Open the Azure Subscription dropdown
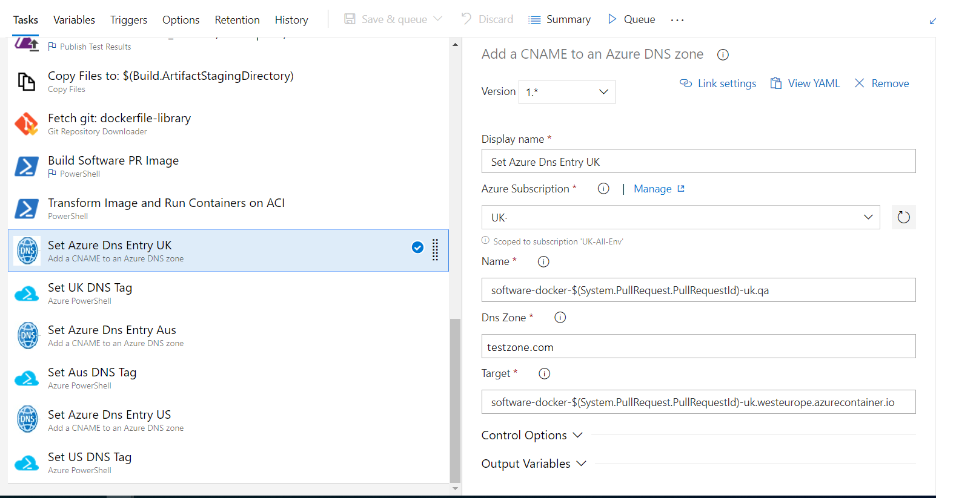This screenshot has height=498, width=956. [x=680, y=217]
